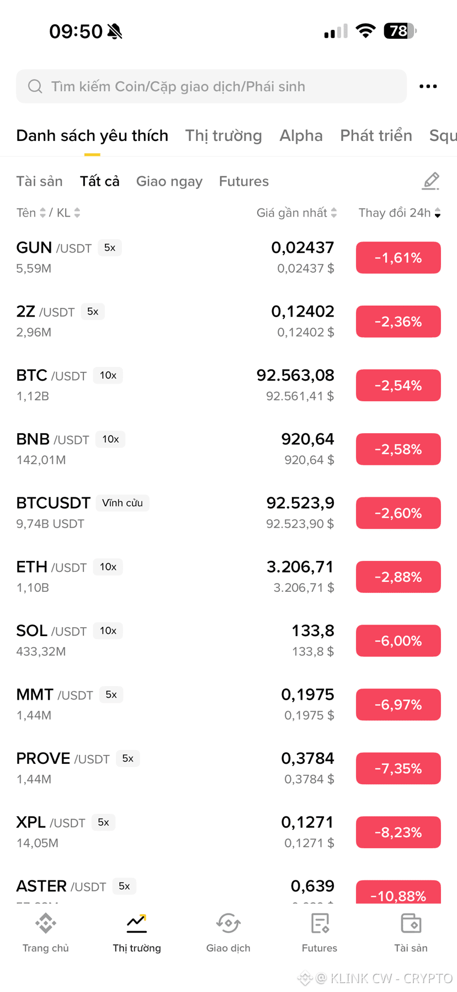The width and height of the screenshot is (457, 992).
Task: Switch to the Phát triển tab
Action: pos(376,135)
